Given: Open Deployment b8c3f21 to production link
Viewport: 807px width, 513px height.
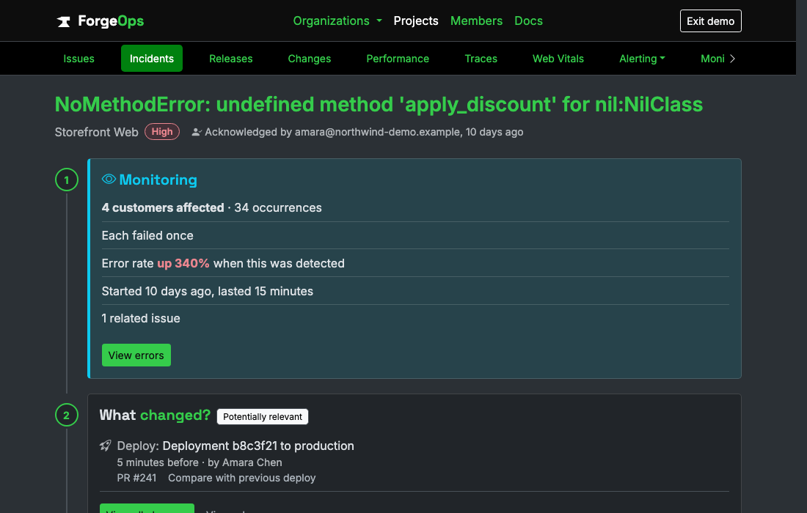Looking at the screenshot, I should (258, 446).
